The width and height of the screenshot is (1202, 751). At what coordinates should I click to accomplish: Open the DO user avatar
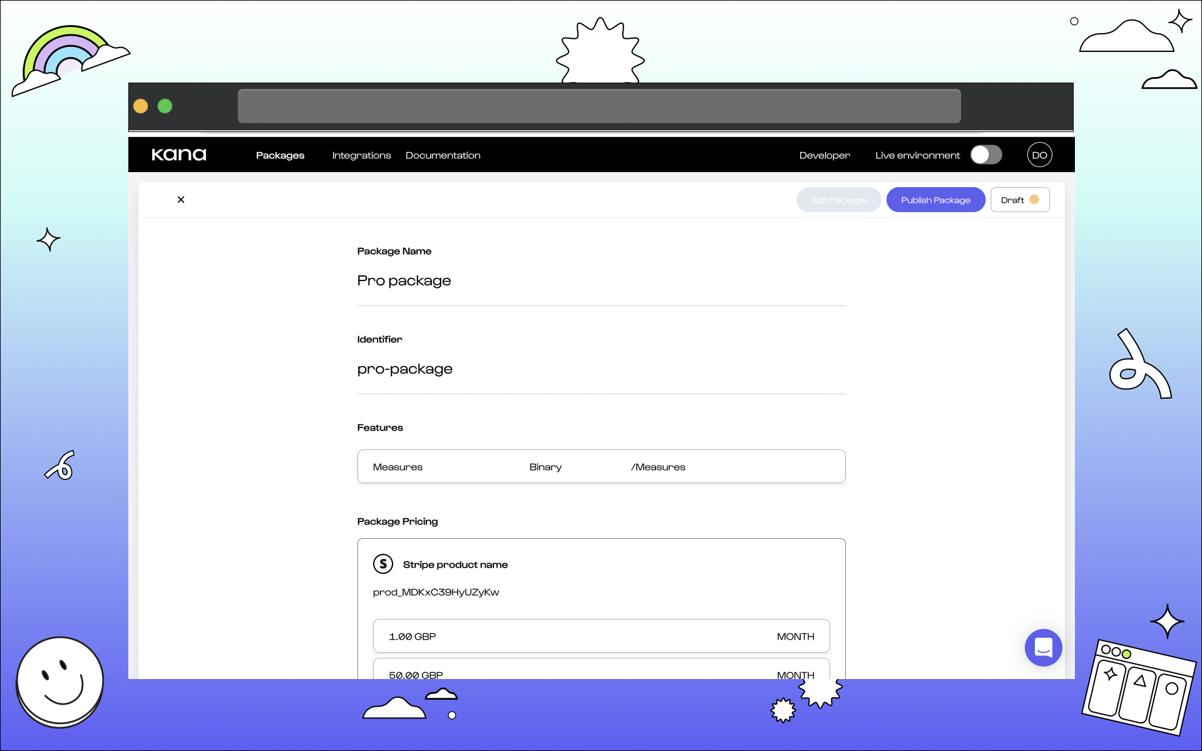[1039, 155]
